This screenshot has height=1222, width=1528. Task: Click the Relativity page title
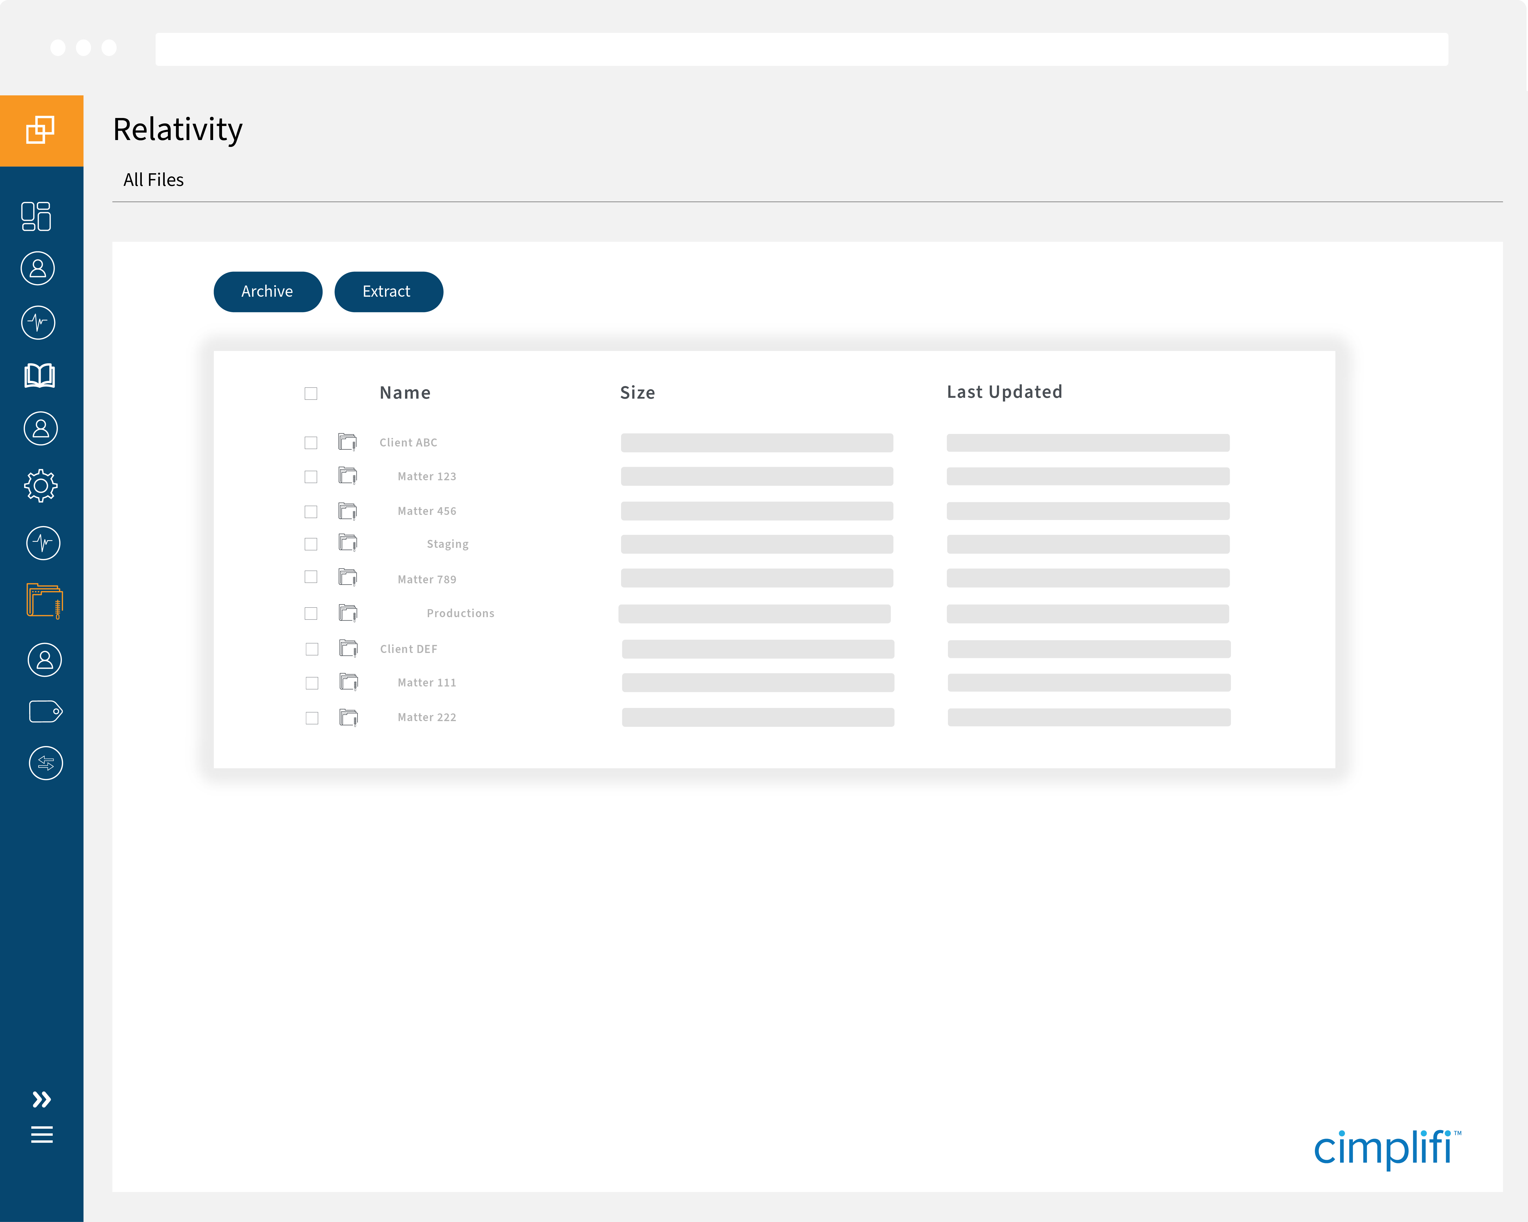[178, 130]
